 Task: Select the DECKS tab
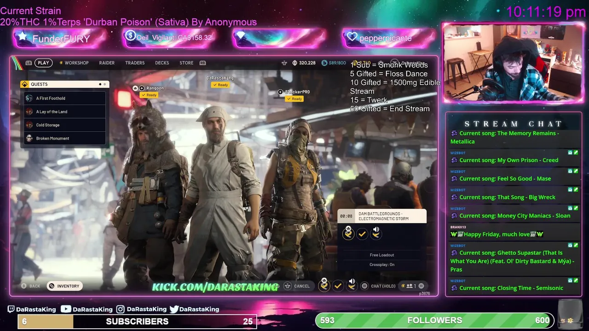(162, 63)
